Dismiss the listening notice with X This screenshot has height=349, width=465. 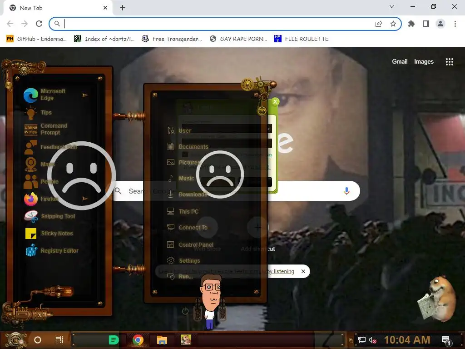pos(303,271)
